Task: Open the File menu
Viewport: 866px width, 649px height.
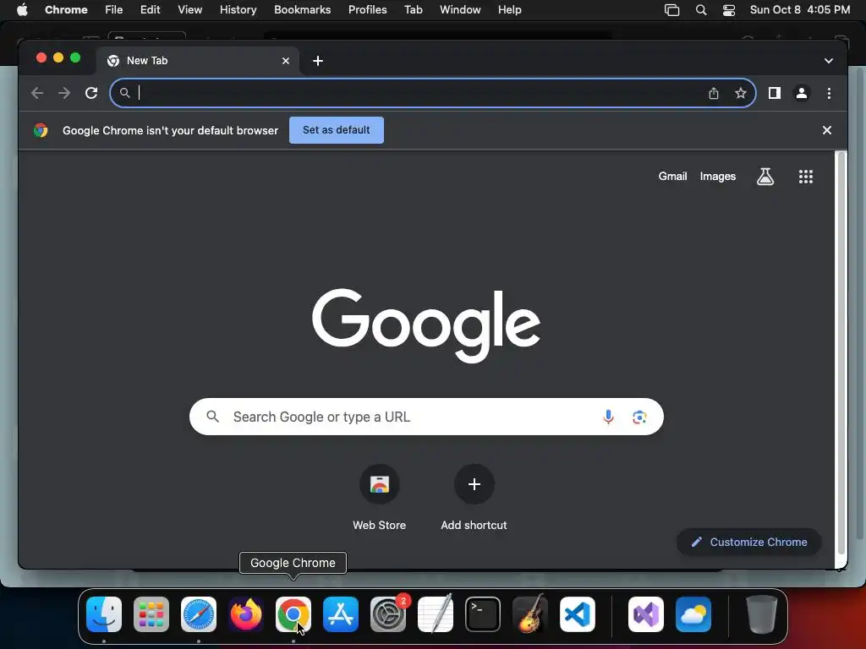Action: click(114, 10)
